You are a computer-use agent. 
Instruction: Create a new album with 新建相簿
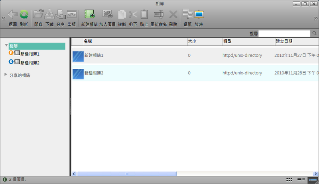click(89, 15)
